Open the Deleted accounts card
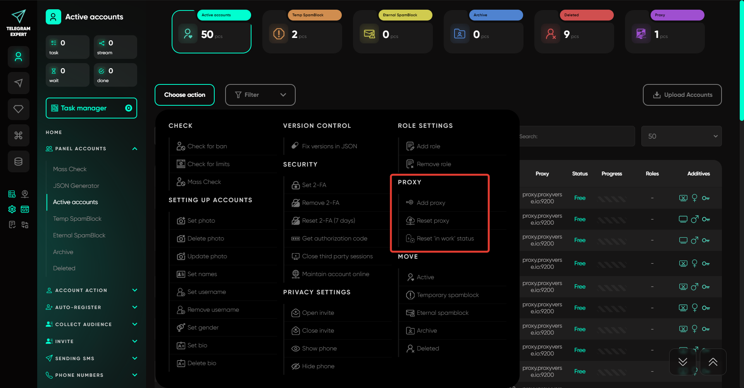Image resolution: width=744 pixels, height=388 pixels. point(574,32)
